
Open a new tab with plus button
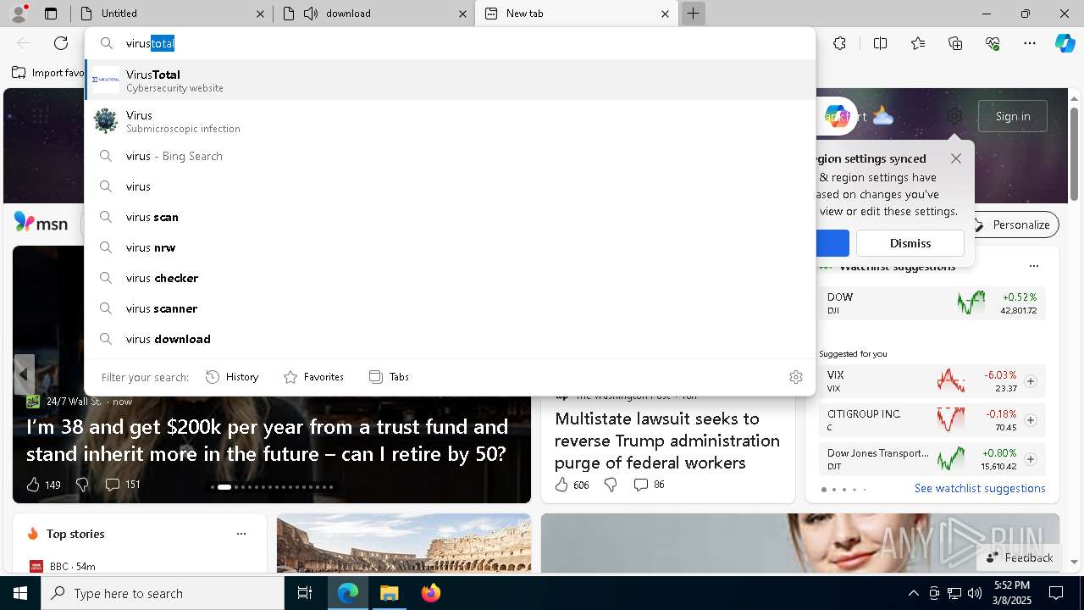(693, 14)
